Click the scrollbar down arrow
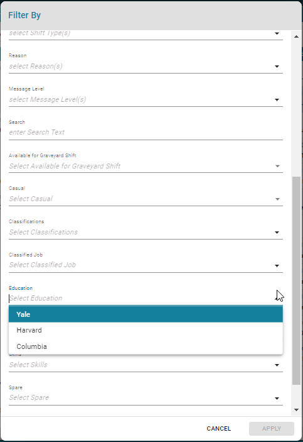Screen dimensions: 303x442 click(296, 410)
